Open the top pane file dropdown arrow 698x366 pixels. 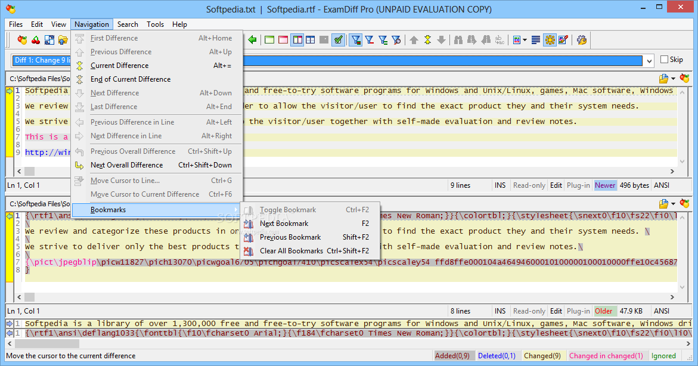click(673, 79)
